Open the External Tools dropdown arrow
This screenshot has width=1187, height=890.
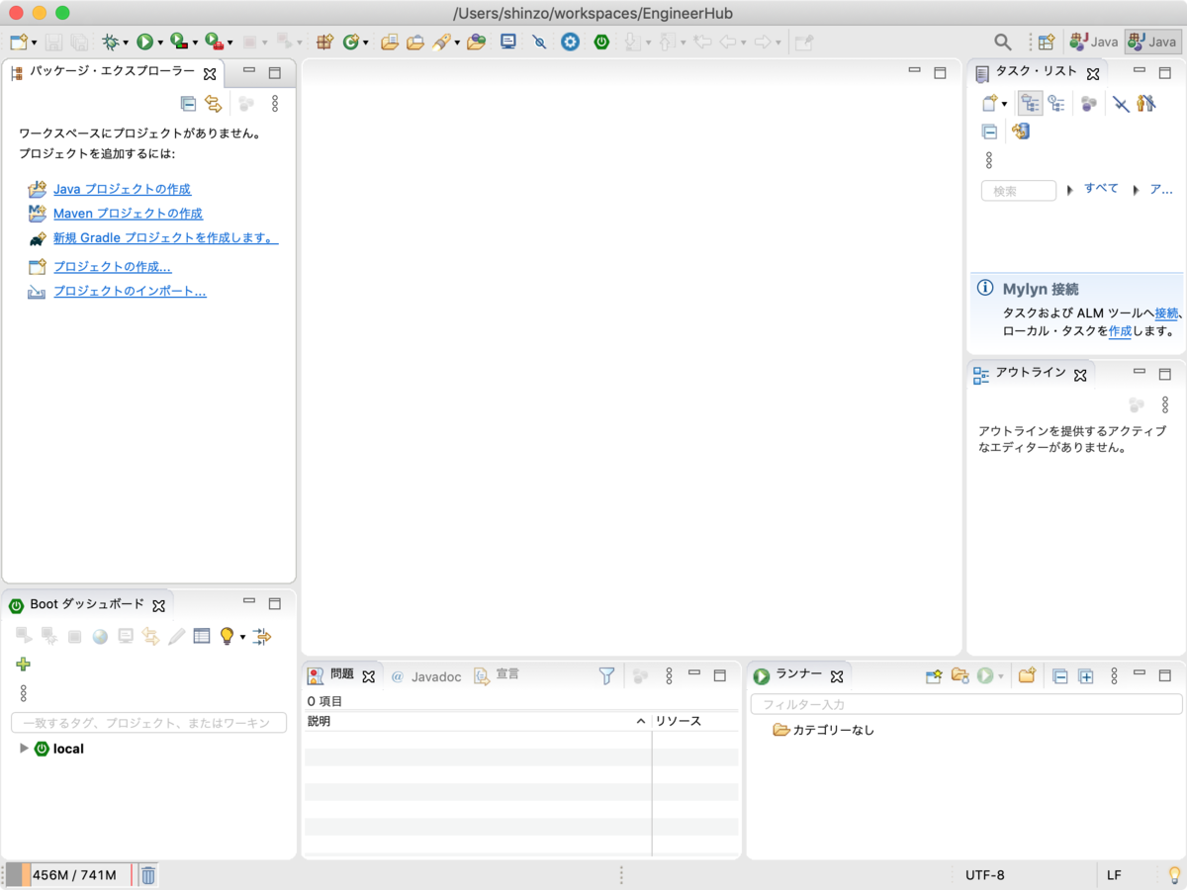coord(229,44)
